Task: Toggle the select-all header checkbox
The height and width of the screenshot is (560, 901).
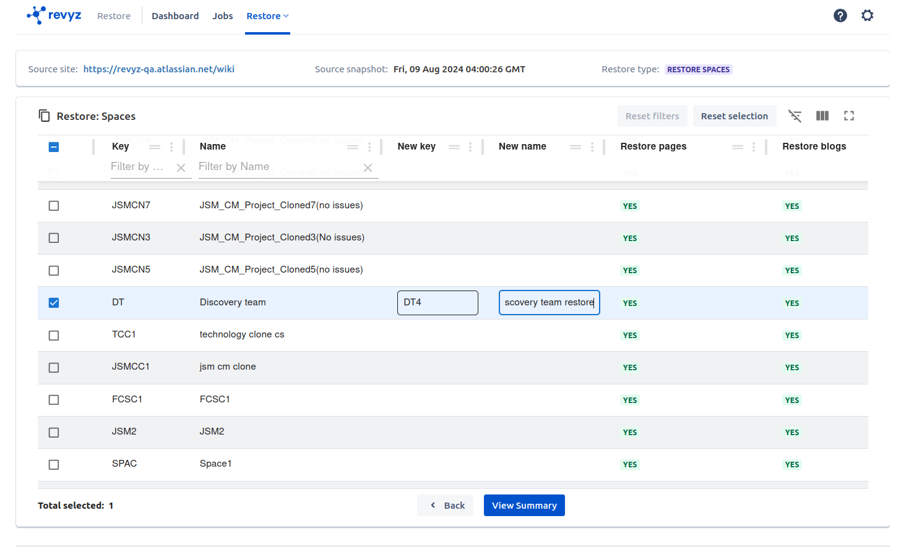Action: point(54,147)
